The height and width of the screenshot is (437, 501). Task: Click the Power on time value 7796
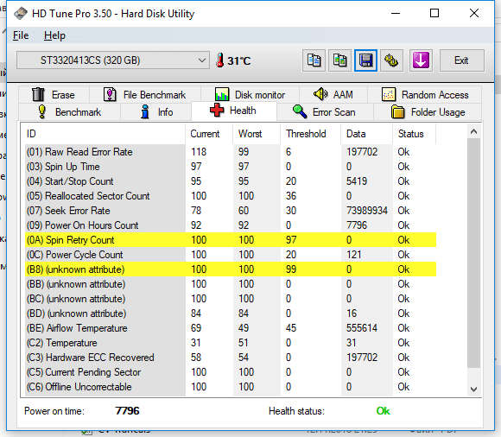127,411
